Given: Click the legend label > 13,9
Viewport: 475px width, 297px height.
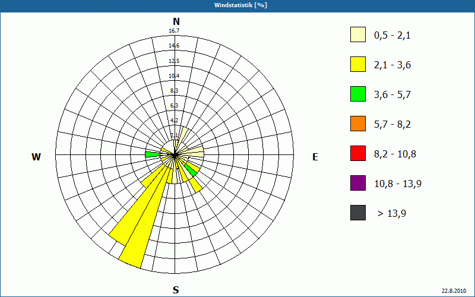Looking at the screenshot, I should 392,214.
